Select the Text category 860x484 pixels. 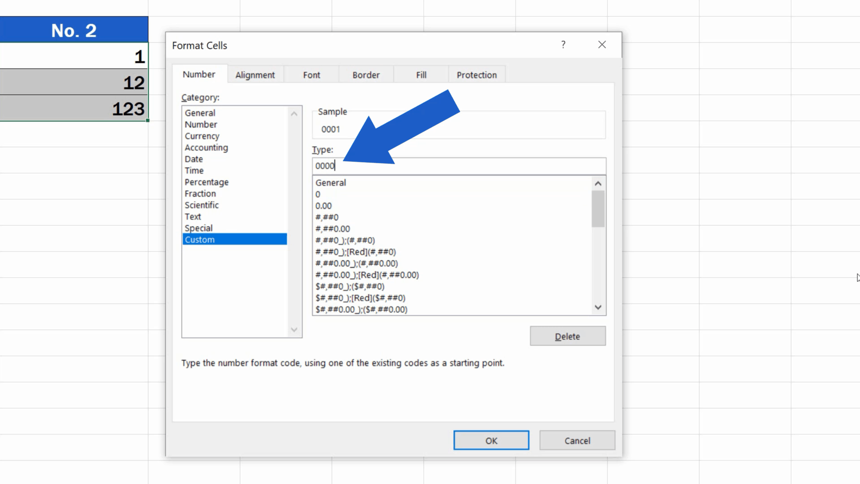click(x=234, y=216)
